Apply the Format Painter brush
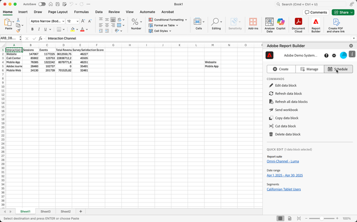 (18, 30)
